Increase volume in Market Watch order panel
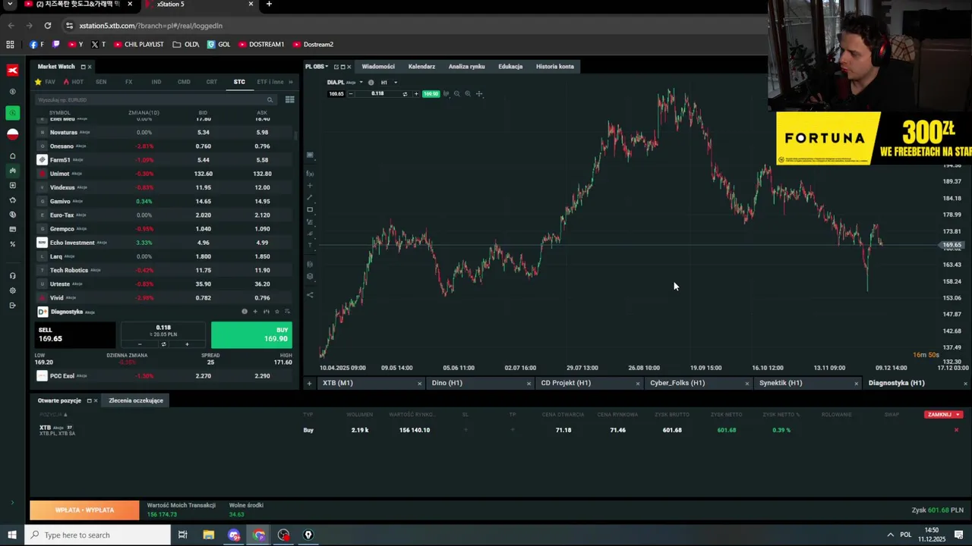Viewport: 972px width, 546px height. pyautogui.click(x=187, y=344)
